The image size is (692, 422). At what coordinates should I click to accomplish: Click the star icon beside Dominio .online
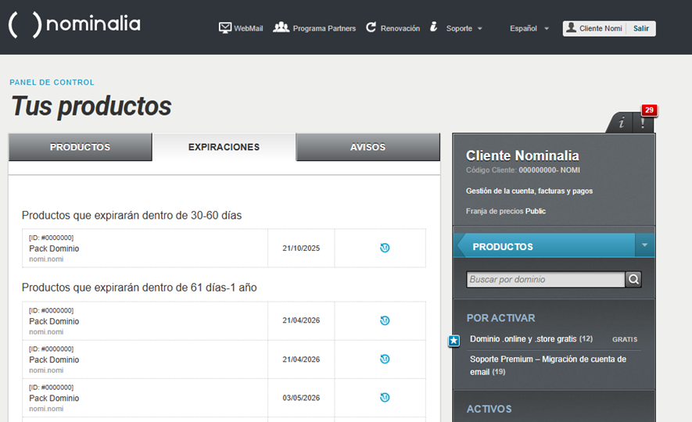(x=454, y=341)
